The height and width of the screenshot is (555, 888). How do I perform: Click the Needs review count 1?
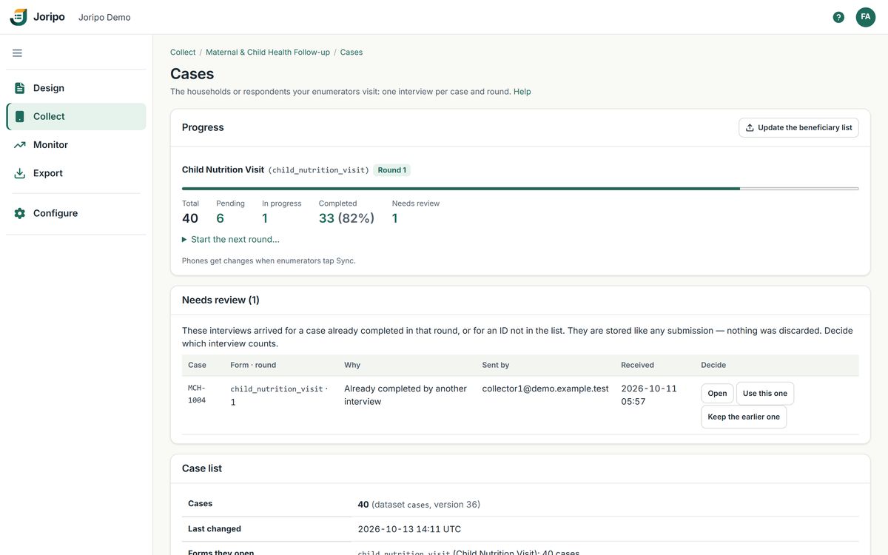pos(395,218)
